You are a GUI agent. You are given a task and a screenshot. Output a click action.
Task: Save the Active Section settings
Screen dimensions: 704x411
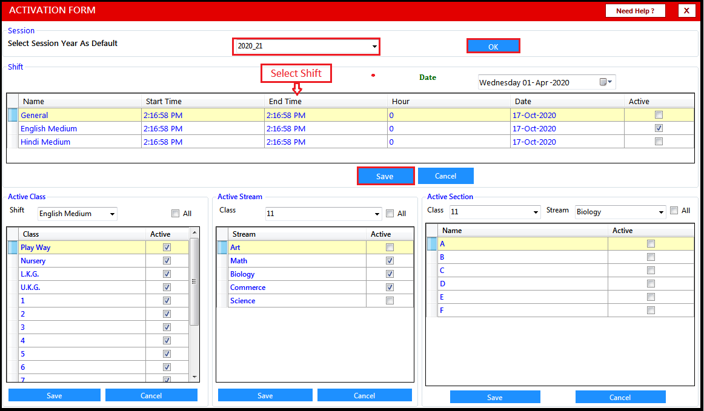click(x=495, y=397)
